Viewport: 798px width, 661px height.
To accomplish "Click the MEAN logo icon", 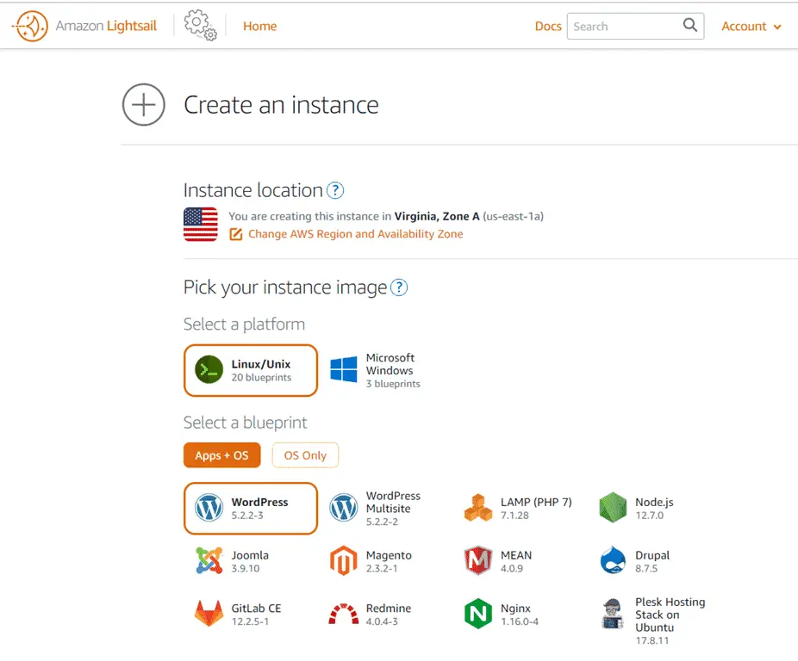I will pos(478,561).
